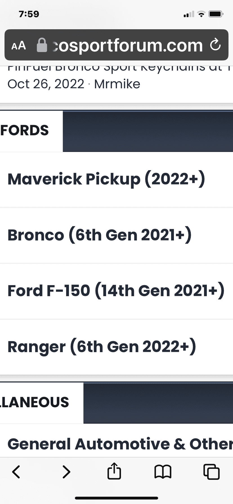The image size is (233, 504).
Task: Reload the page
Action: 215,45
